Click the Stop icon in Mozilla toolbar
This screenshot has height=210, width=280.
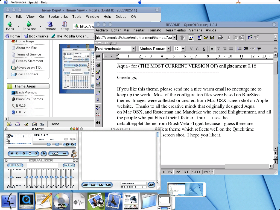(65, 26)
